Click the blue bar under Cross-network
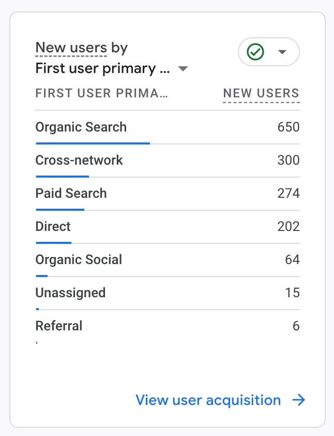334x436 pixels. (62, 177)
